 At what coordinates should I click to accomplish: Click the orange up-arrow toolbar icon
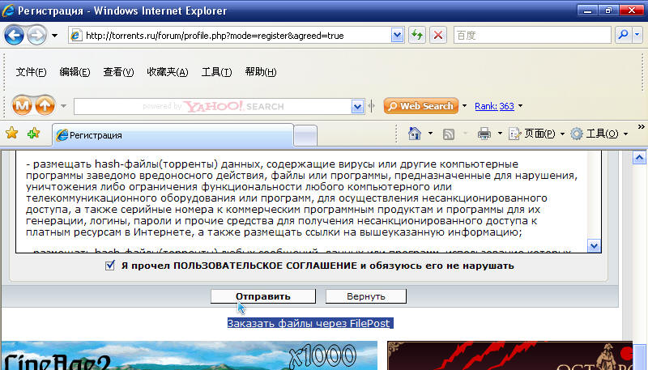[45, 106]
